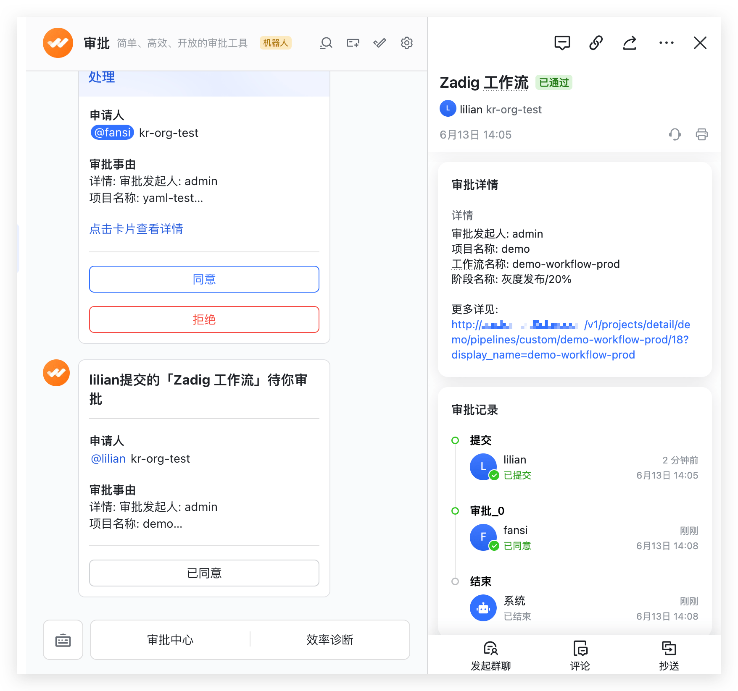Screen dimensions: 738x691
Task: Click the red 拒绝 reject button
Action: tap(204, 319)
